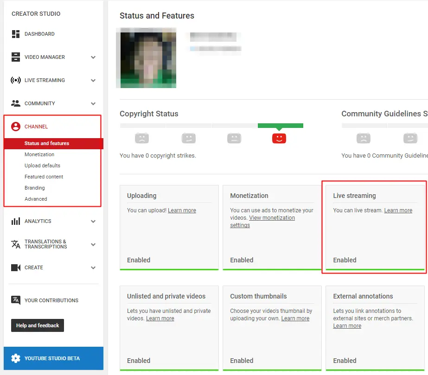428x375 pixels.
Task: Click Learn more in External annotations card
Action: pyautogui.click(x=347, y=325)
